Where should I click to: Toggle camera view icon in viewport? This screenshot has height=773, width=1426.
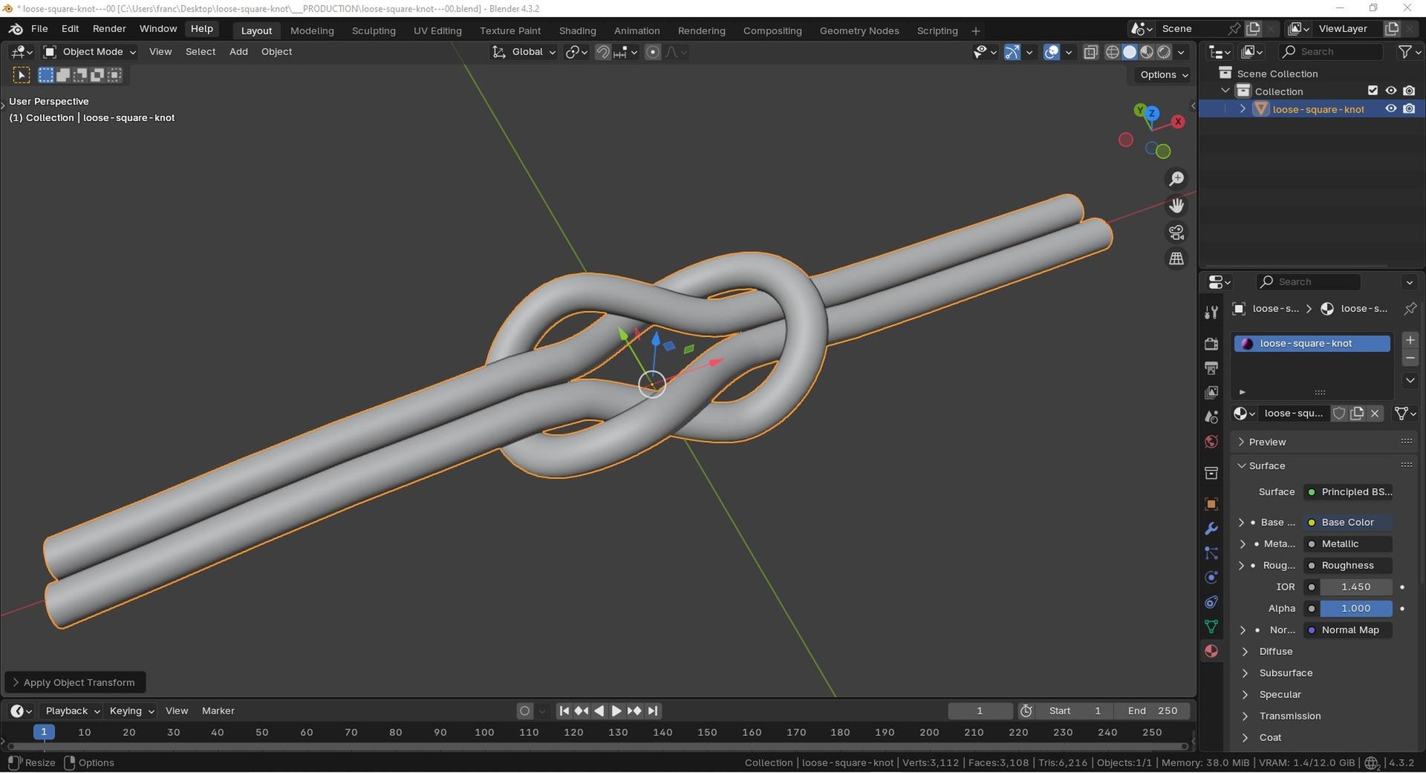1176,232
